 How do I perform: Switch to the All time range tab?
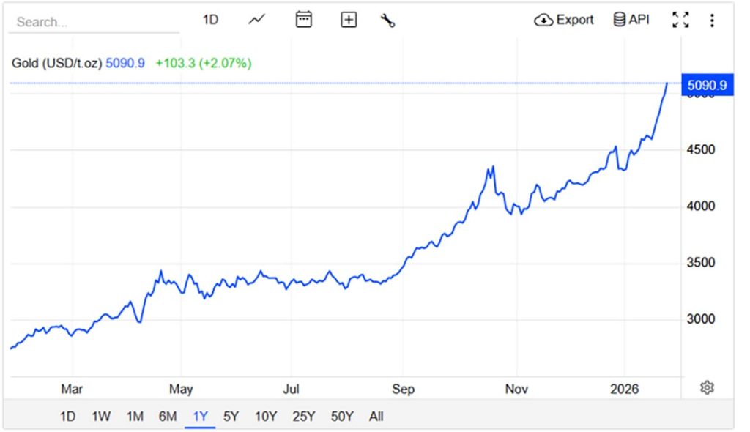[376, 416]
